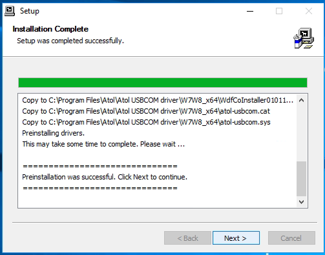
Task: Click the grey scrollbar thumb in the log
Action: [301, 179]
